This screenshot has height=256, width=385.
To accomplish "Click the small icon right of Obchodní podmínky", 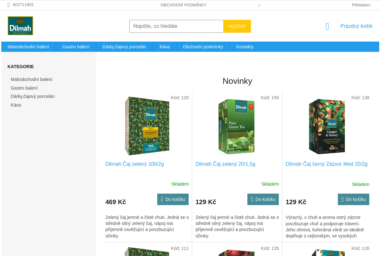I will [x=259, y=5].
